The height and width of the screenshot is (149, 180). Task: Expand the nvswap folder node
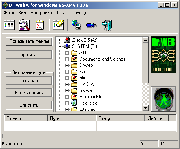click(x=67, y=90)
